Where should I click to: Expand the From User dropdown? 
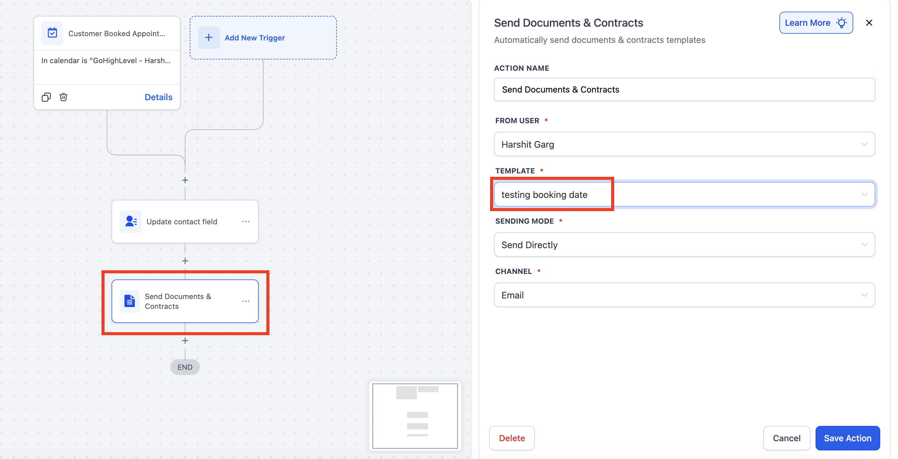coord(684,144)
